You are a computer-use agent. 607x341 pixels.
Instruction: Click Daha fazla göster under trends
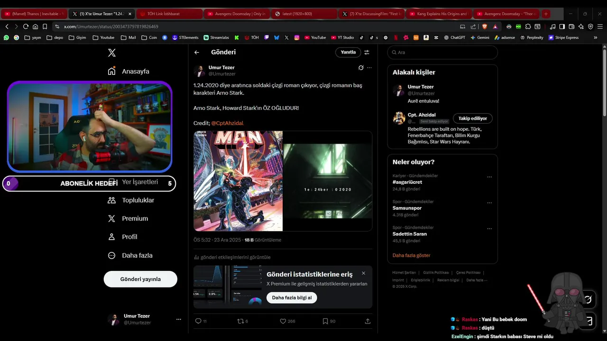411,255
